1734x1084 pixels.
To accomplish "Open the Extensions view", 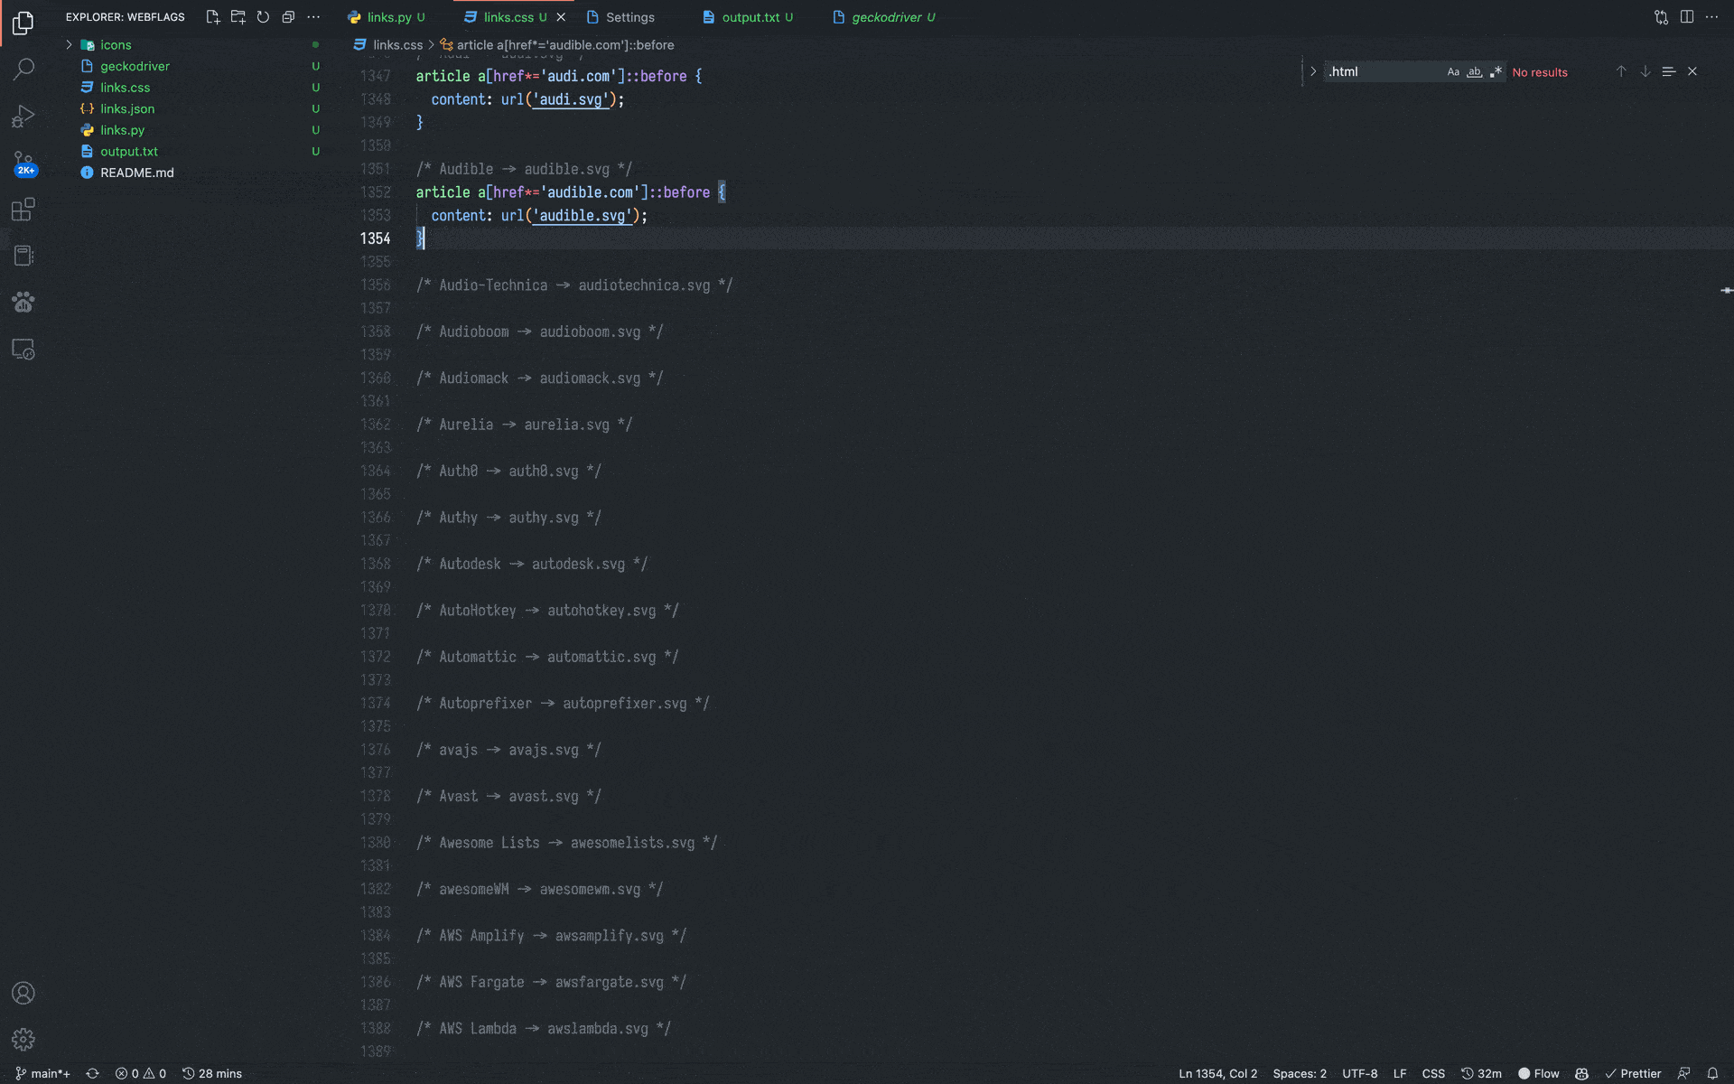I will coord(23,210).
